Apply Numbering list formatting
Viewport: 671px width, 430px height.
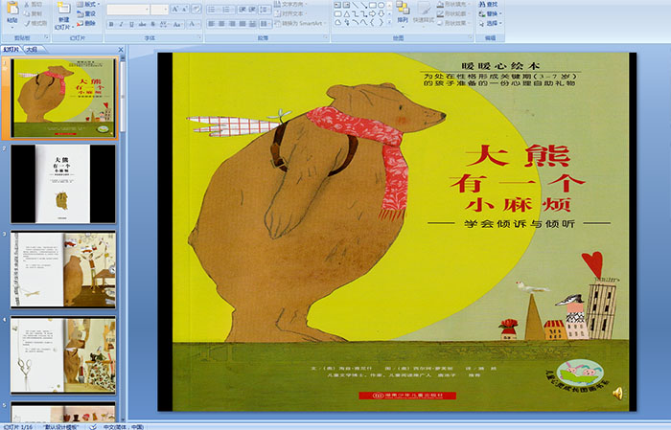tap(228, 10)
